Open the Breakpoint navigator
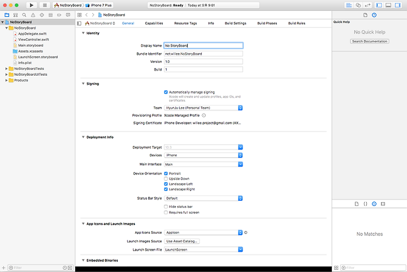The width and height of the screenshot is (407, 272). click(59, 15)
